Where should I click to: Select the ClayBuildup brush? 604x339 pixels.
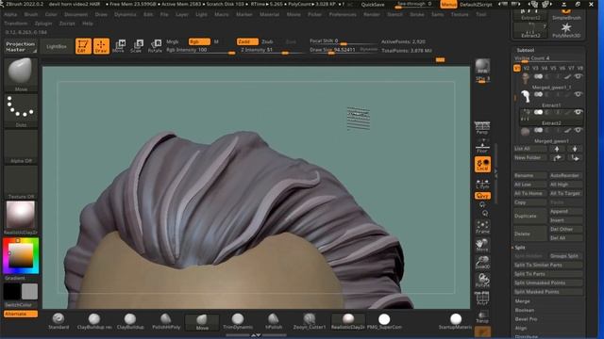130,321
